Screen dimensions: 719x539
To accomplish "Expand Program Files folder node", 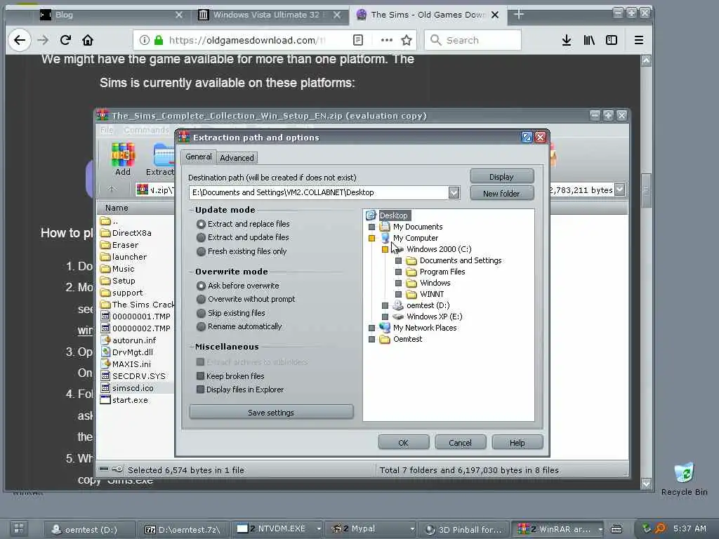I will coord(399,272).
